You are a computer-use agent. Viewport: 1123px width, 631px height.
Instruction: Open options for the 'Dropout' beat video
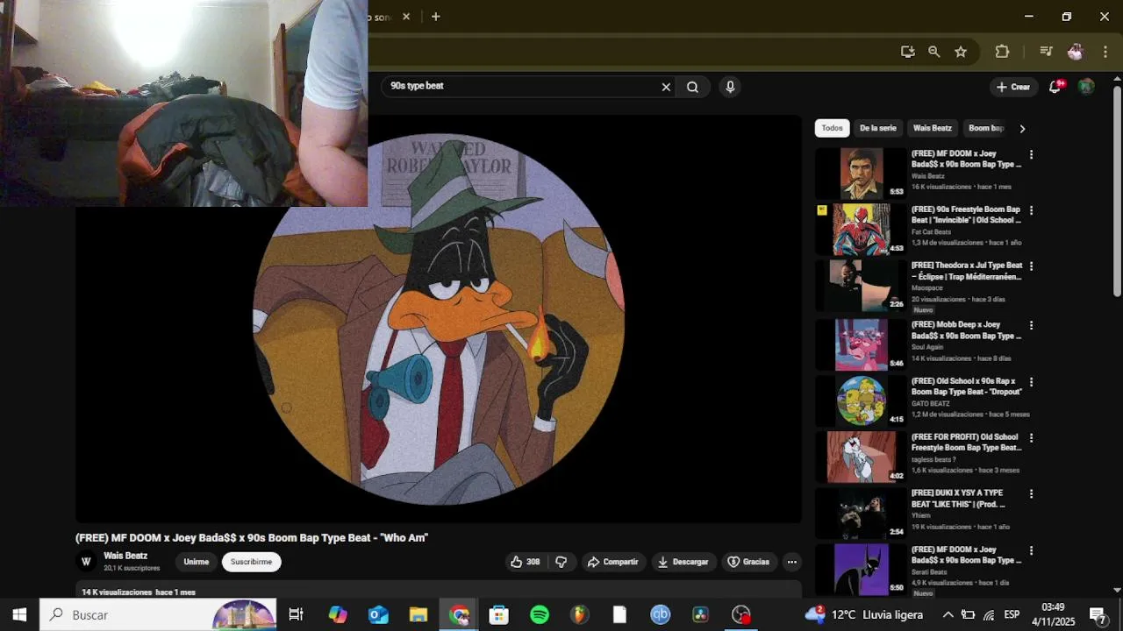pos(1031,382)
